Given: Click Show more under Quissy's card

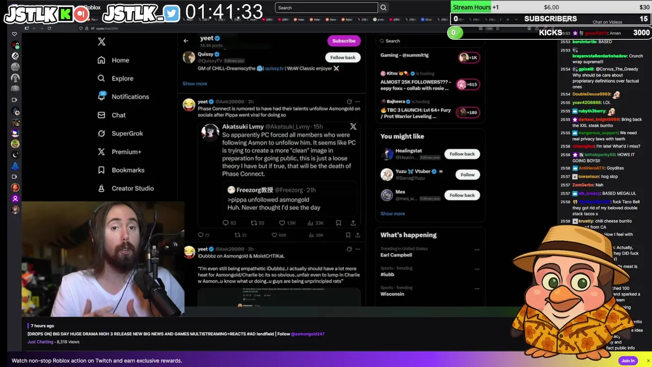Looking at the screenshot, I should tap(195, 84).
